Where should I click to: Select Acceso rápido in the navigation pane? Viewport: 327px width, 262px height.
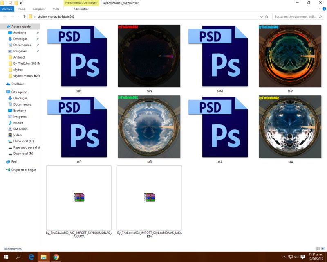pyautogui.click(x=20, y=27)
